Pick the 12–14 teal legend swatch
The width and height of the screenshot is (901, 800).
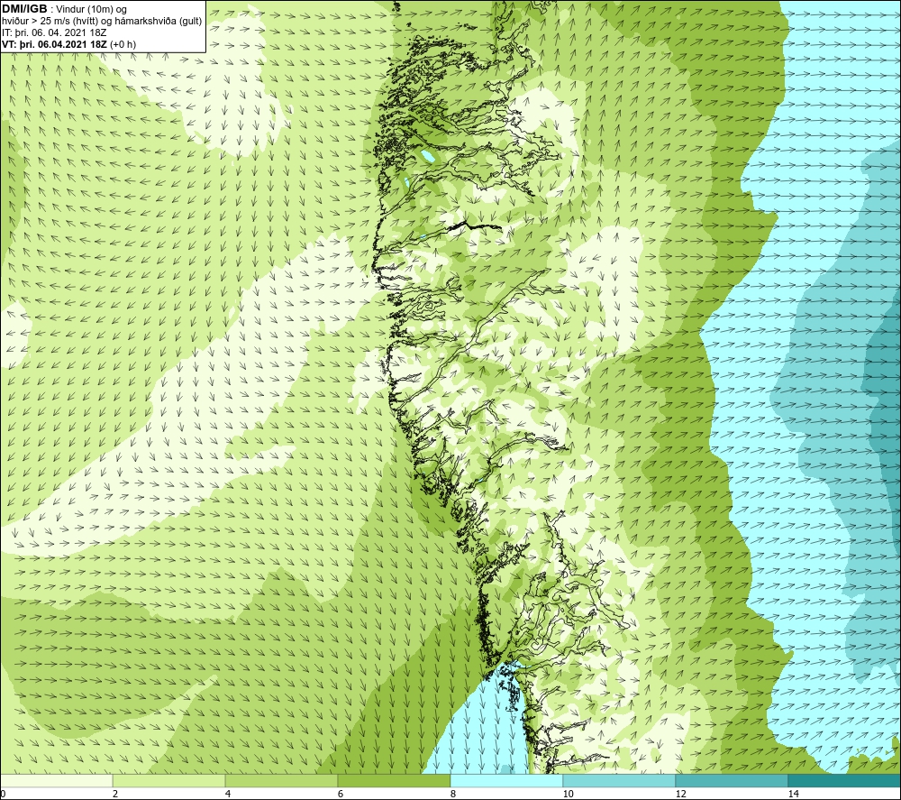coord(732,780)
